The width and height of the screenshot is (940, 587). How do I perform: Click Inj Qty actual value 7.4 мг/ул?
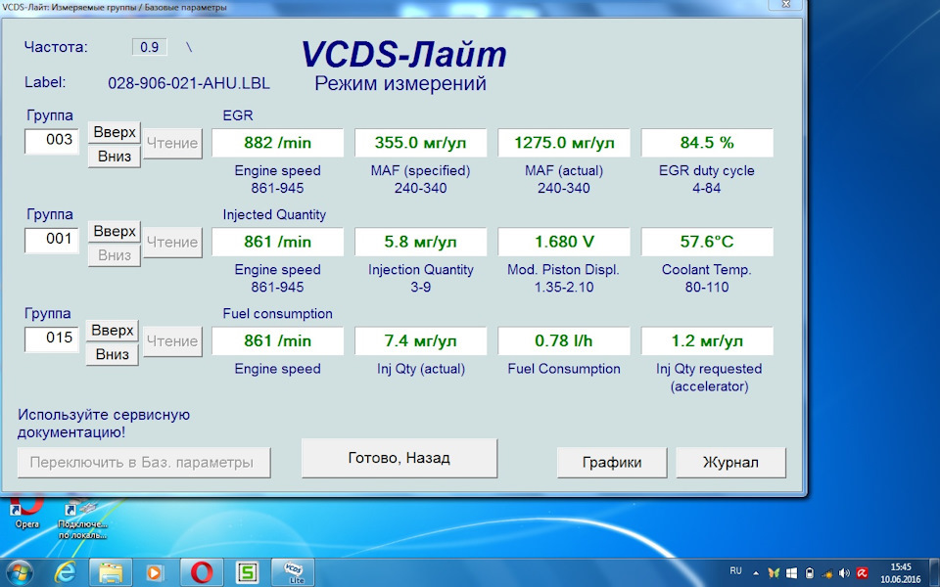pyautogui.click(x=420, y=340)
